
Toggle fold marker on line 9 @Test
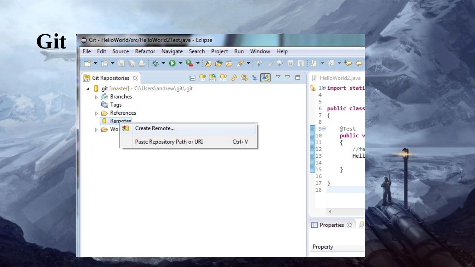[324, 129]
